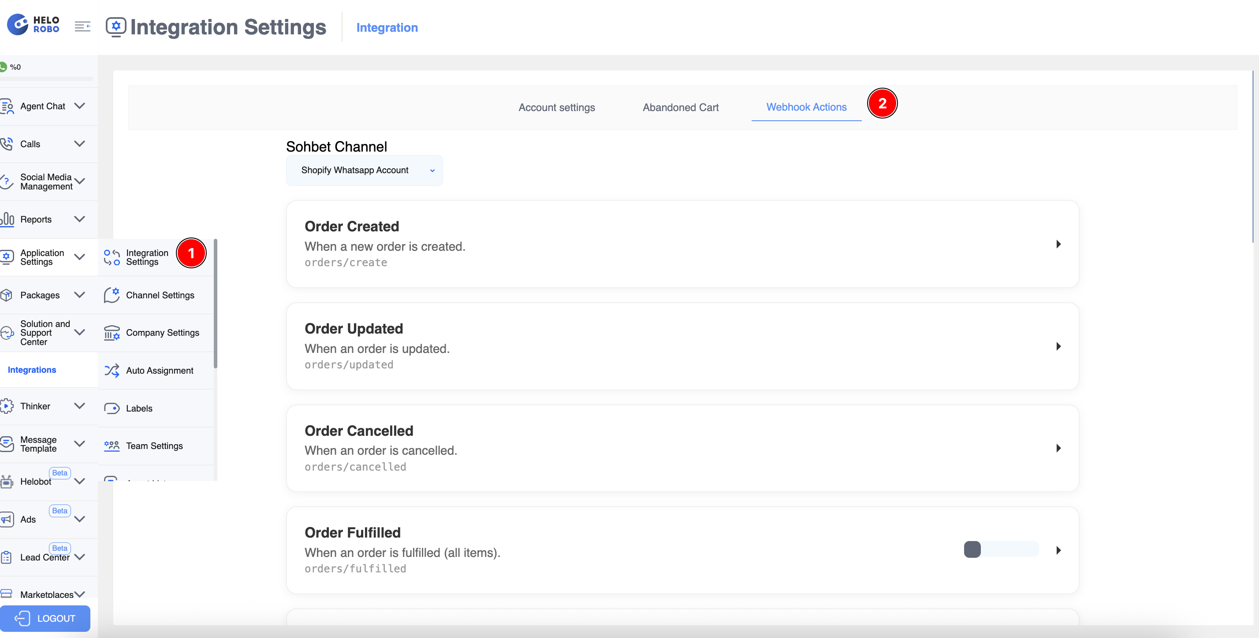Click the Sohbet Channel label
Screen dimensions: 1259x638
tap(336, 147)
